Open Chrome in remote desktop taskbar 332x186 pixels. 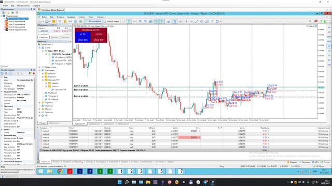pos(60,171)
